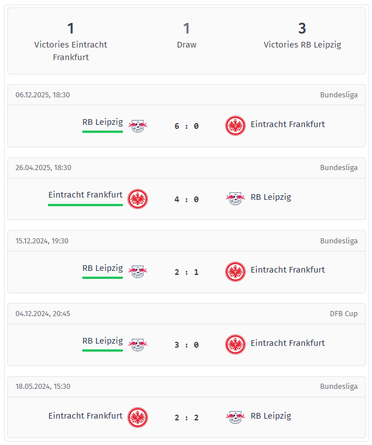Open the 6 : 0 match score

(186, 126)
